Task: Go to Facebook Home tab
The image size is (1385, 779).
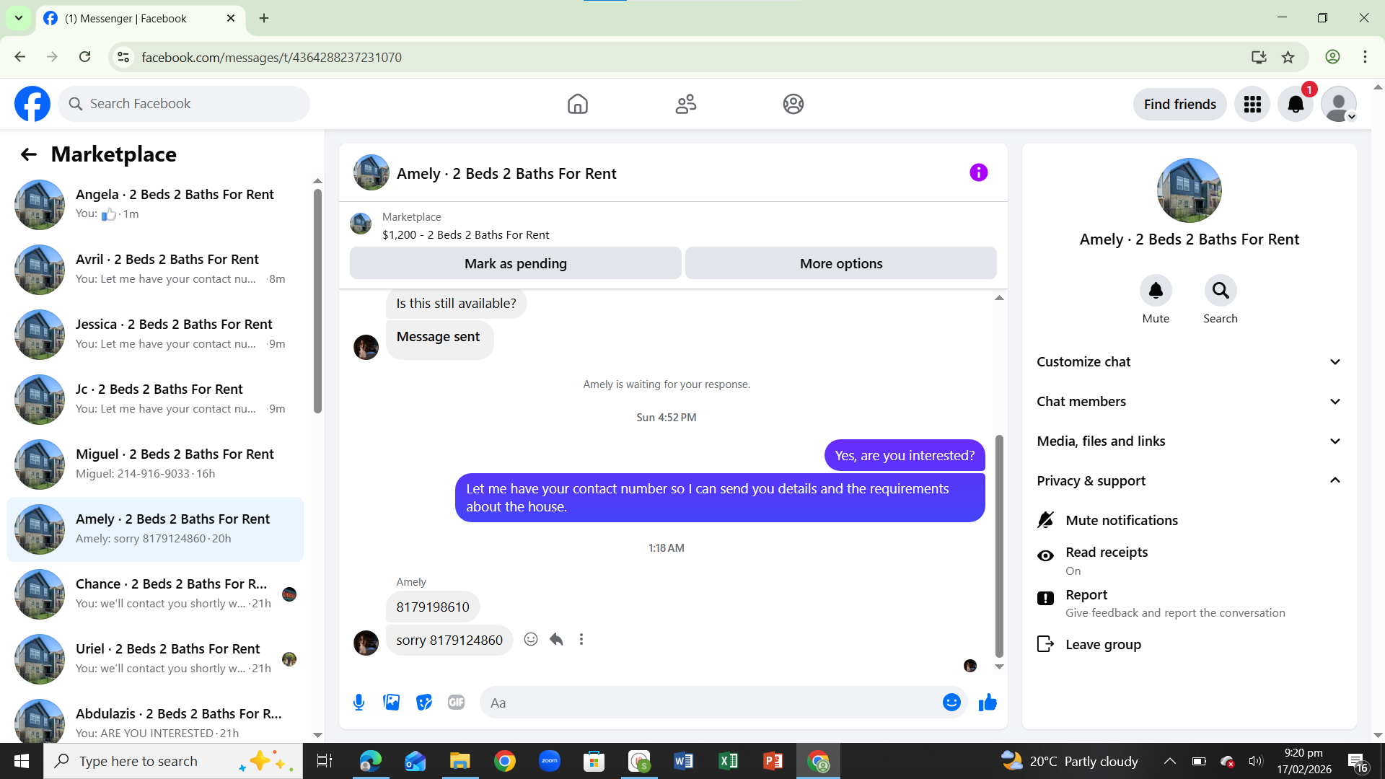Action: (x=577, y=104)
